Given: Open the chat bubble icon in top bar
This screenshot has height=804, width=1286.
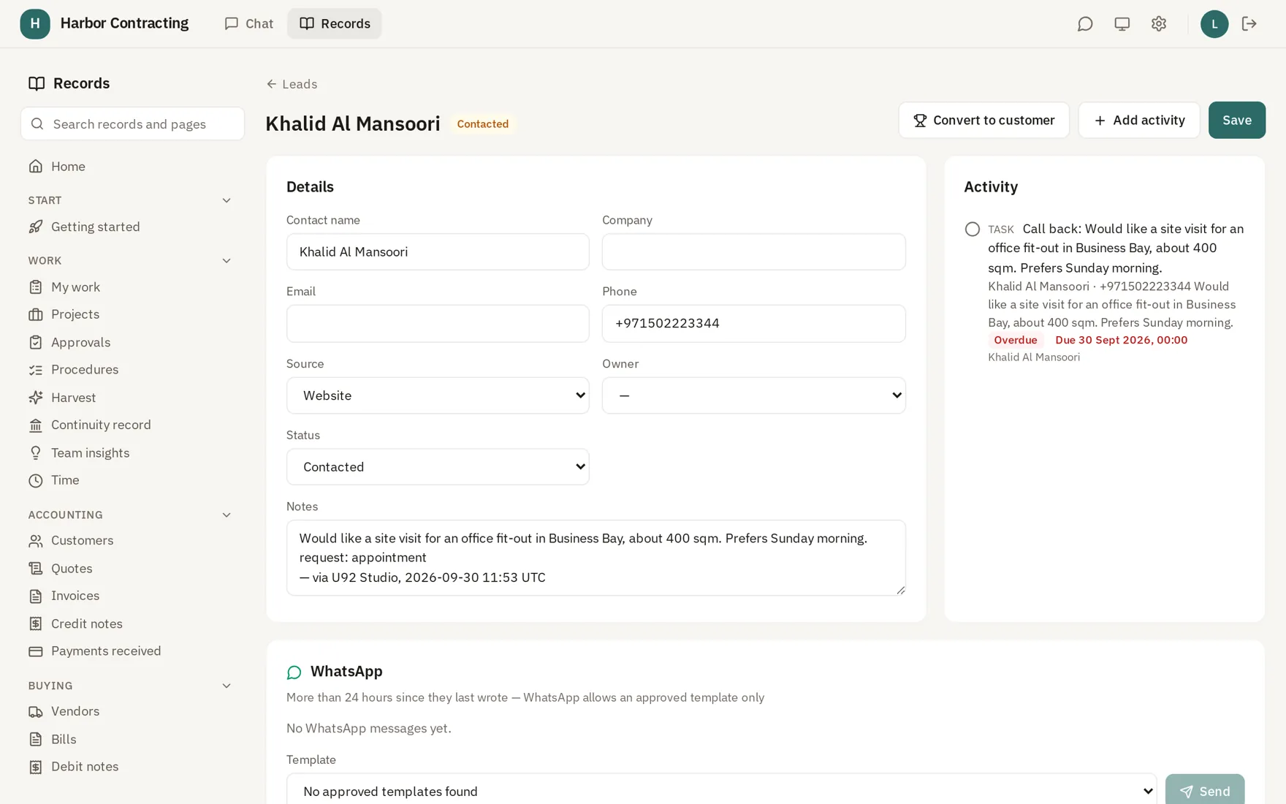Looking at the screenshot, I should [1085, 24].
